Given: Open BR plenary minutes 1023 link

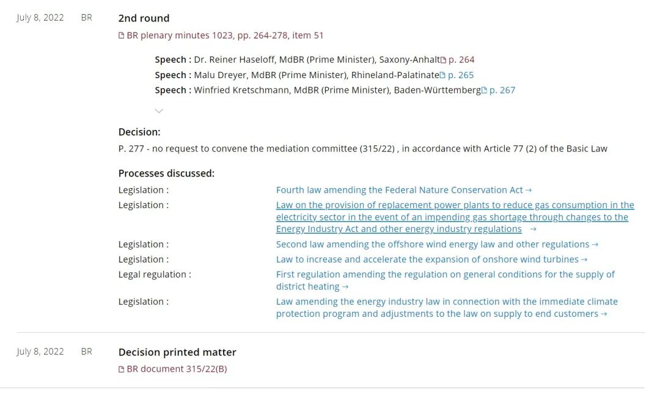Looking at the screenshot, I should 225,35.
